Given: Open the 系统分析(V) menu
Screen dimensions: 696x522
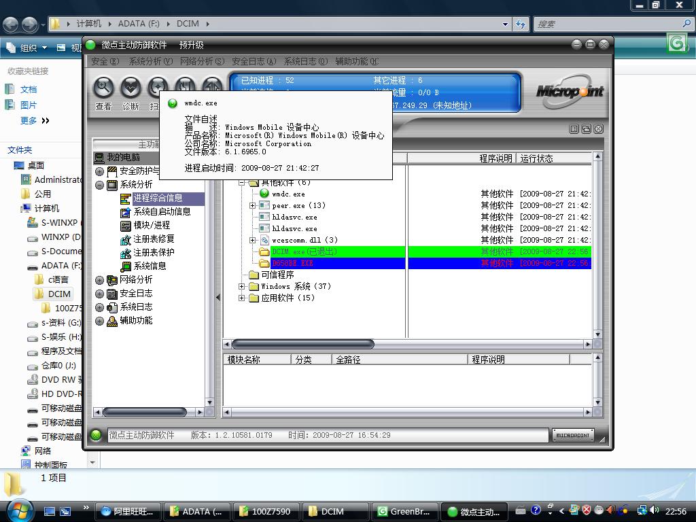Looking at the screenshot, I should 150,61.
